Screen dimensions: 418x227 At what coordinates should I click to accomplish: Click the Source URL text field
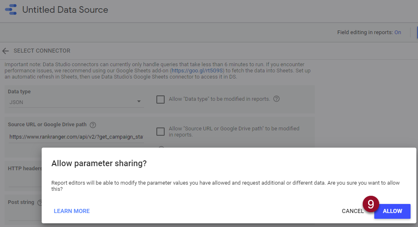point(76,137)
